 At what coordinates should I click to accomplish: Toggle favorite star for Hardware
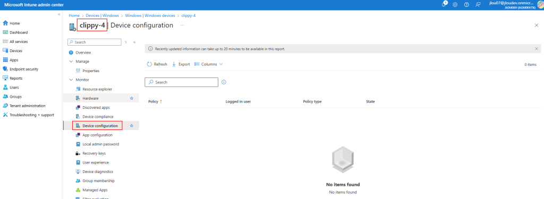tap(132, 99)
